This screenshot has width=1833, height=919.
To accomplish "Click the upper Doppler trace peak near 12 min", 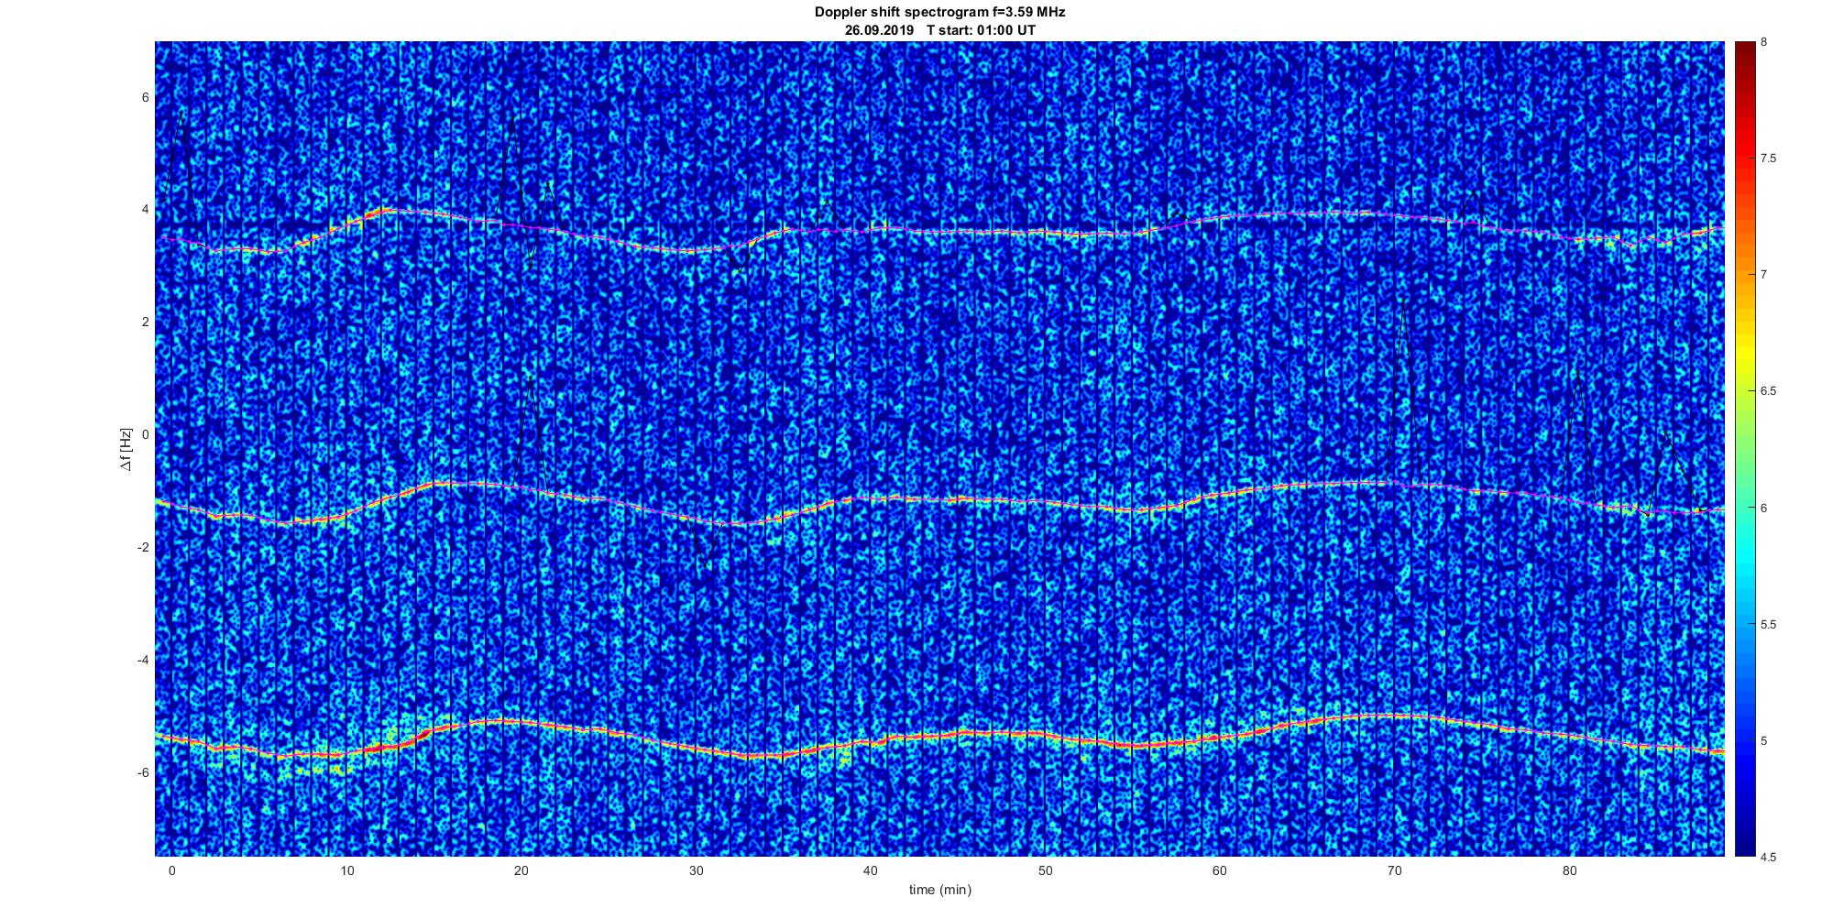I will point(385,211).
